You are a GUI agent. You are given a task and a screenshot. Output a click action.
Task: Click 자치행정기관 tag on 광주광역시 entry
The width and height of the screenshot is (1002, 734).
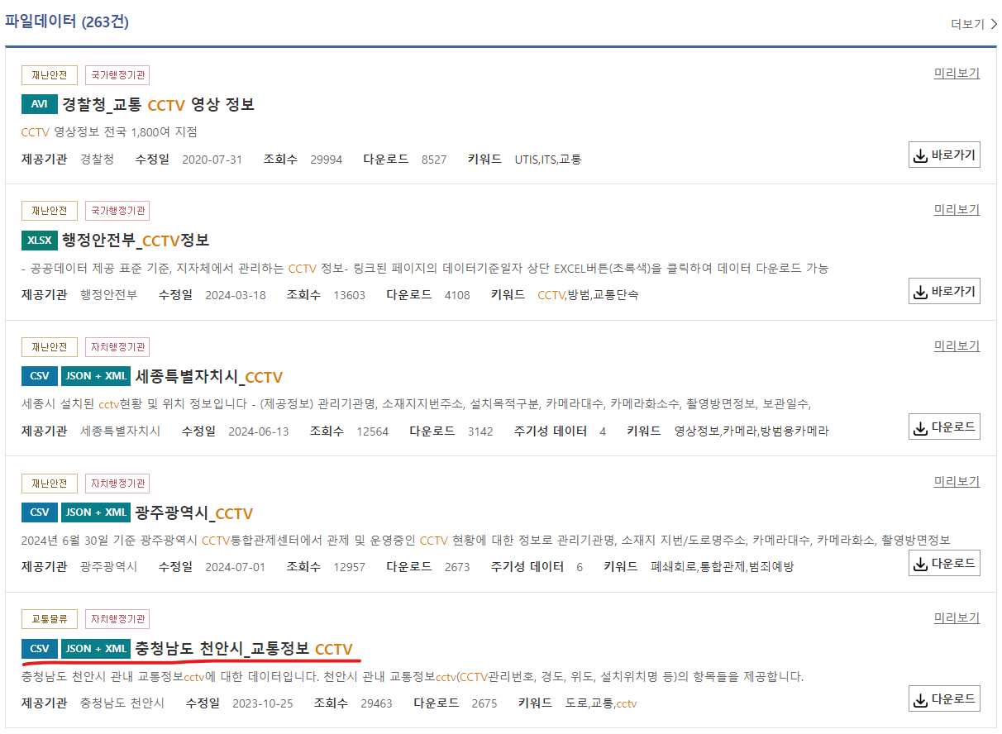[x=117, y=484]
